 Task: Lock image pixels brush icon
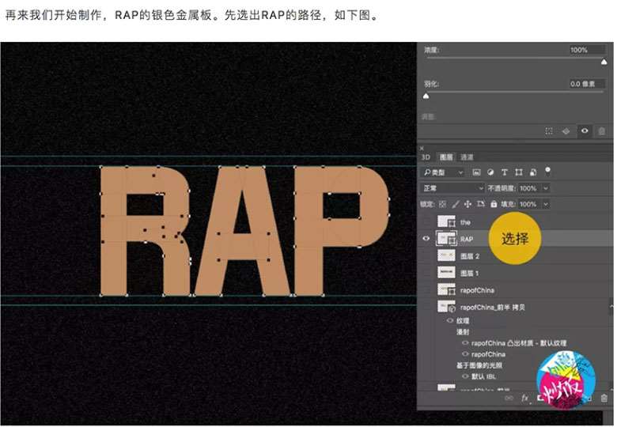click(456, 204)
